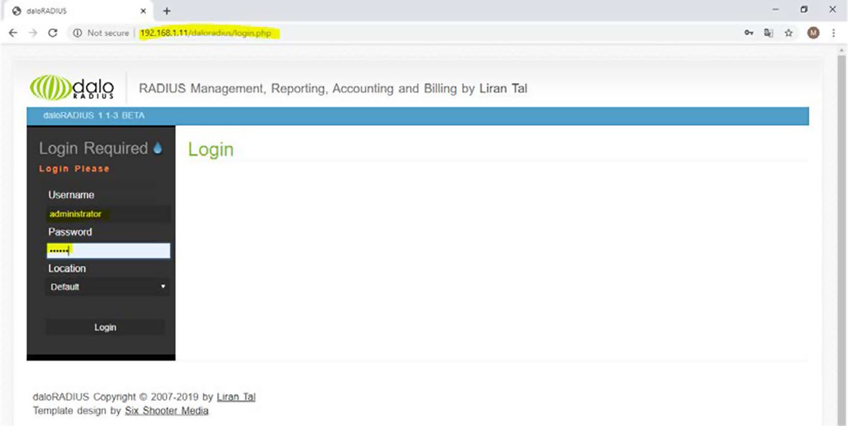
Task: Open a new browser tab
Action: 167,11
